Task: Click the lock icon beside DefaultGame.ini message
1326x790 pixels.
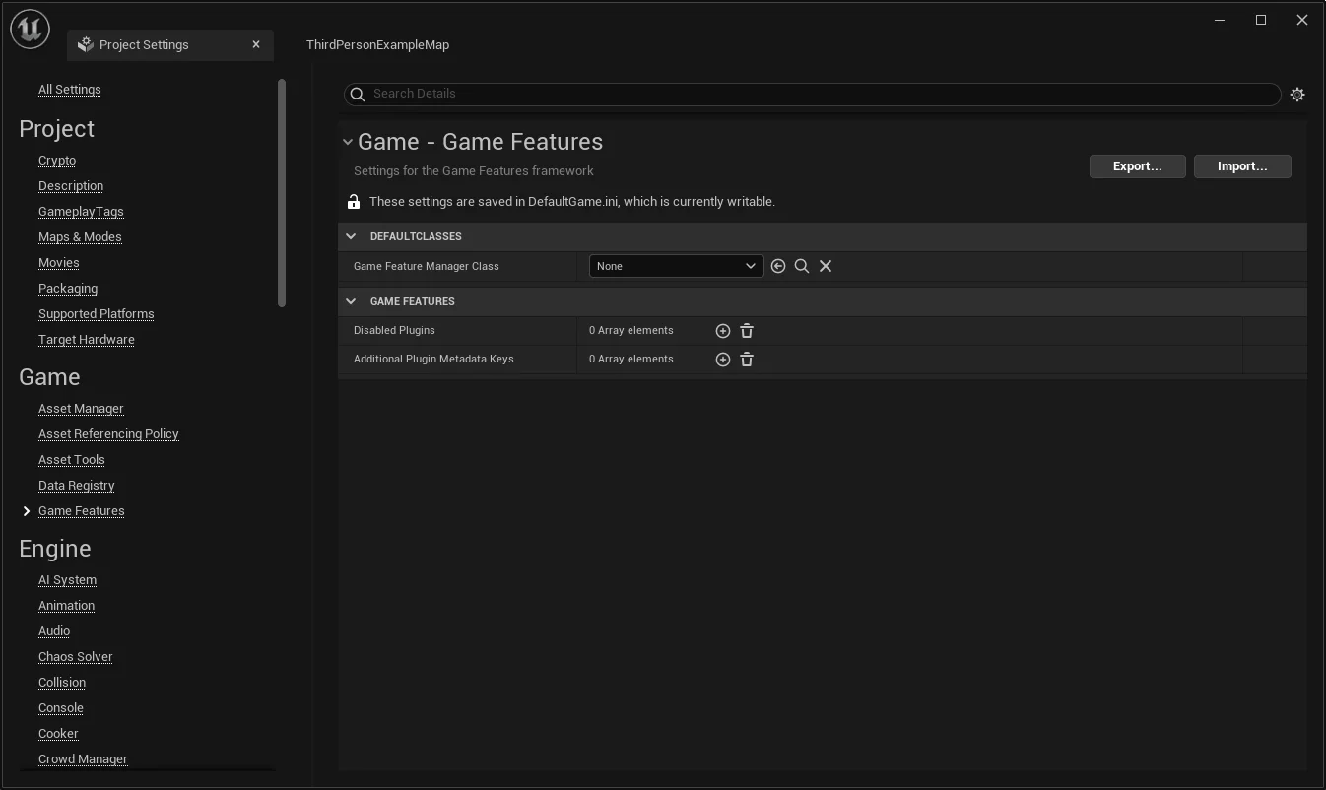Action: [354, 202]
